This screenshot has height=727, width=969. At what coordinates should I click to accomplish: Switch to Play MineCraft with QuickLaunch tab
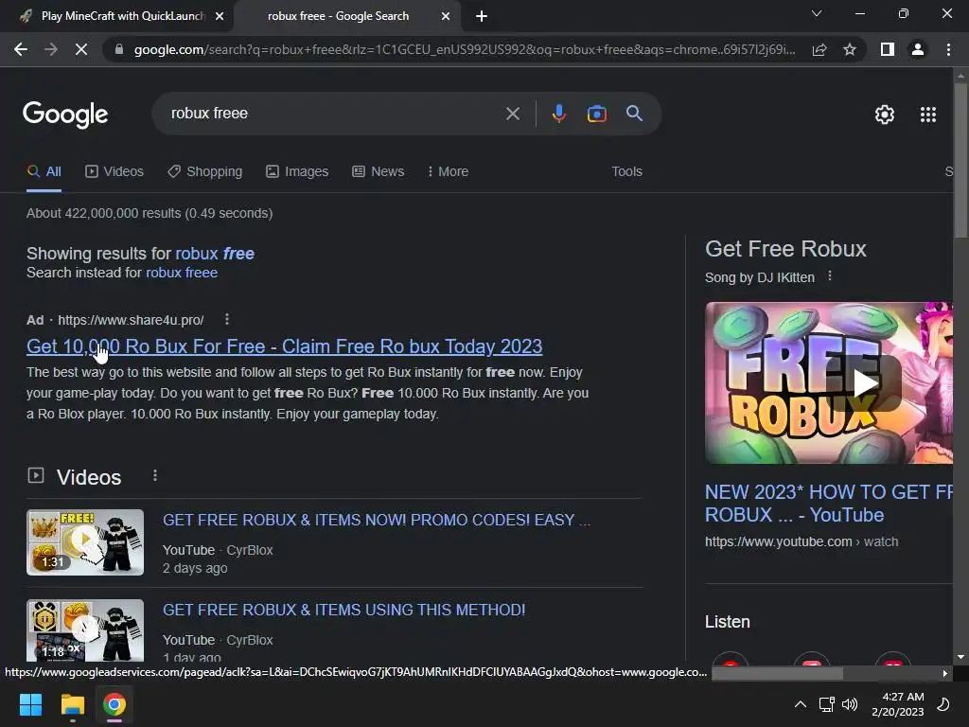117,16
